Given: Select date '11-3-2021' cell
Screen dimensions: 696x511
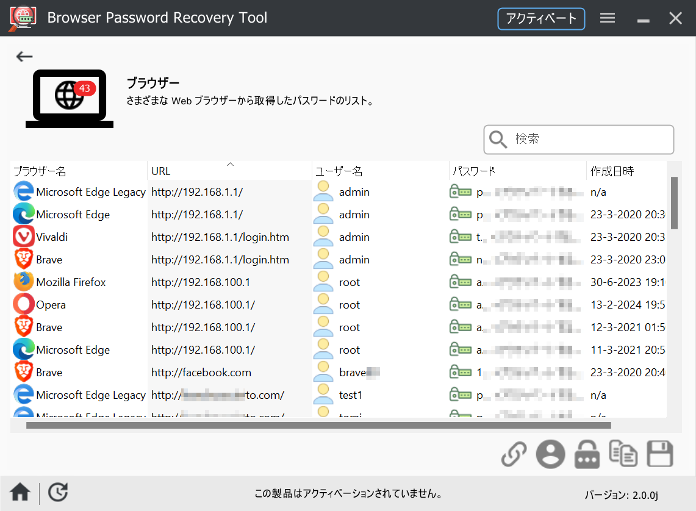Looking at the screenshot, I should tap(627, 350).
